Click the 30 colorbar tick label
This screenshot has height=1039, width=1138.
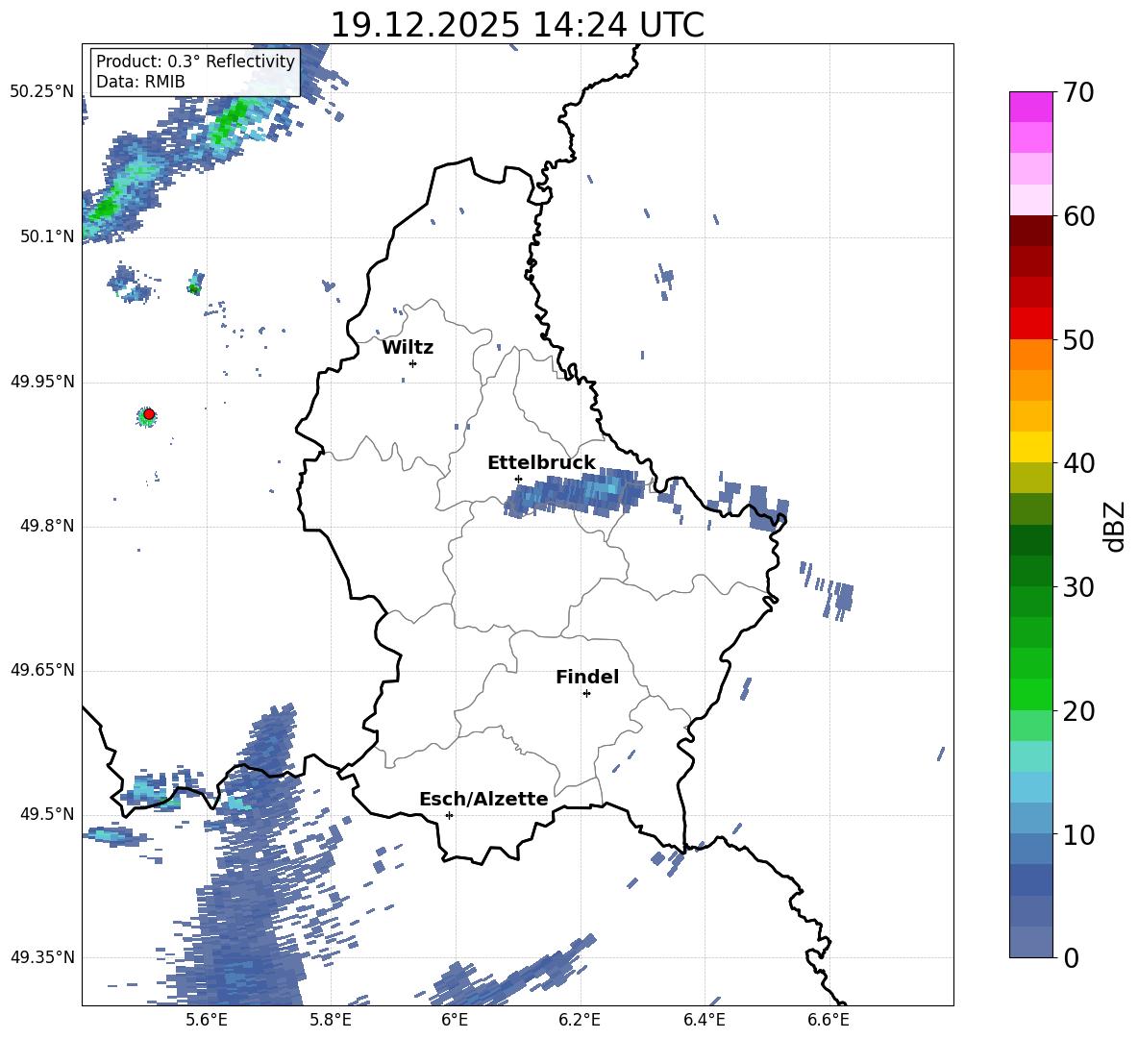pyautogui.click(x=1078, y=587)
